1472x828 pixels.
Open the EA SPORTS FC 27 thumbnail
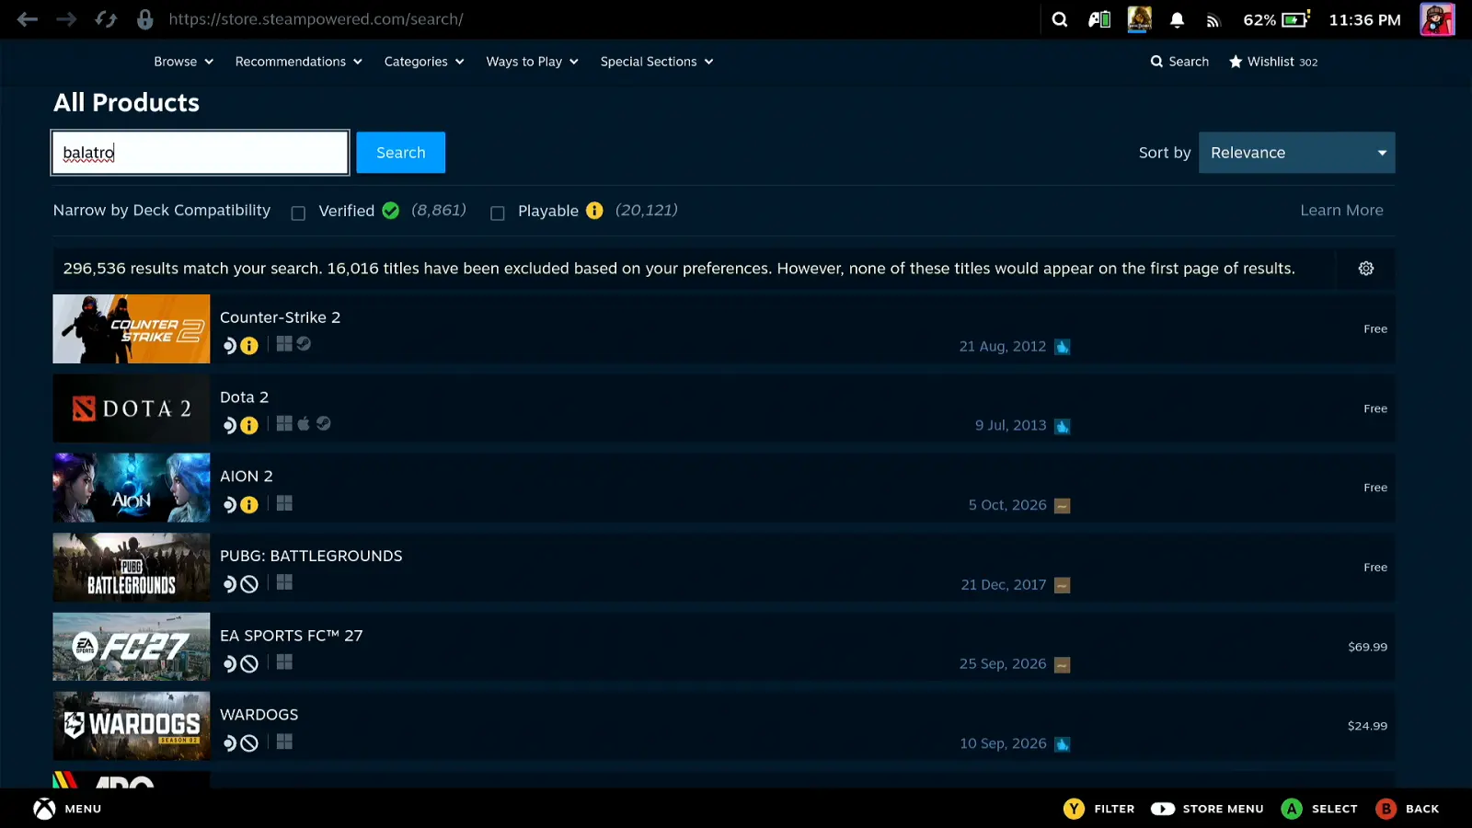click(x=132, y=647)
